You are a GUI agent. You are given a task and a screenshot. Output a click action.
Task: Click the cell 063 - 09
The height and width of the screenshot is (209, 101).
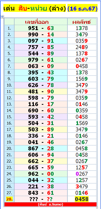tap(41, 66)
